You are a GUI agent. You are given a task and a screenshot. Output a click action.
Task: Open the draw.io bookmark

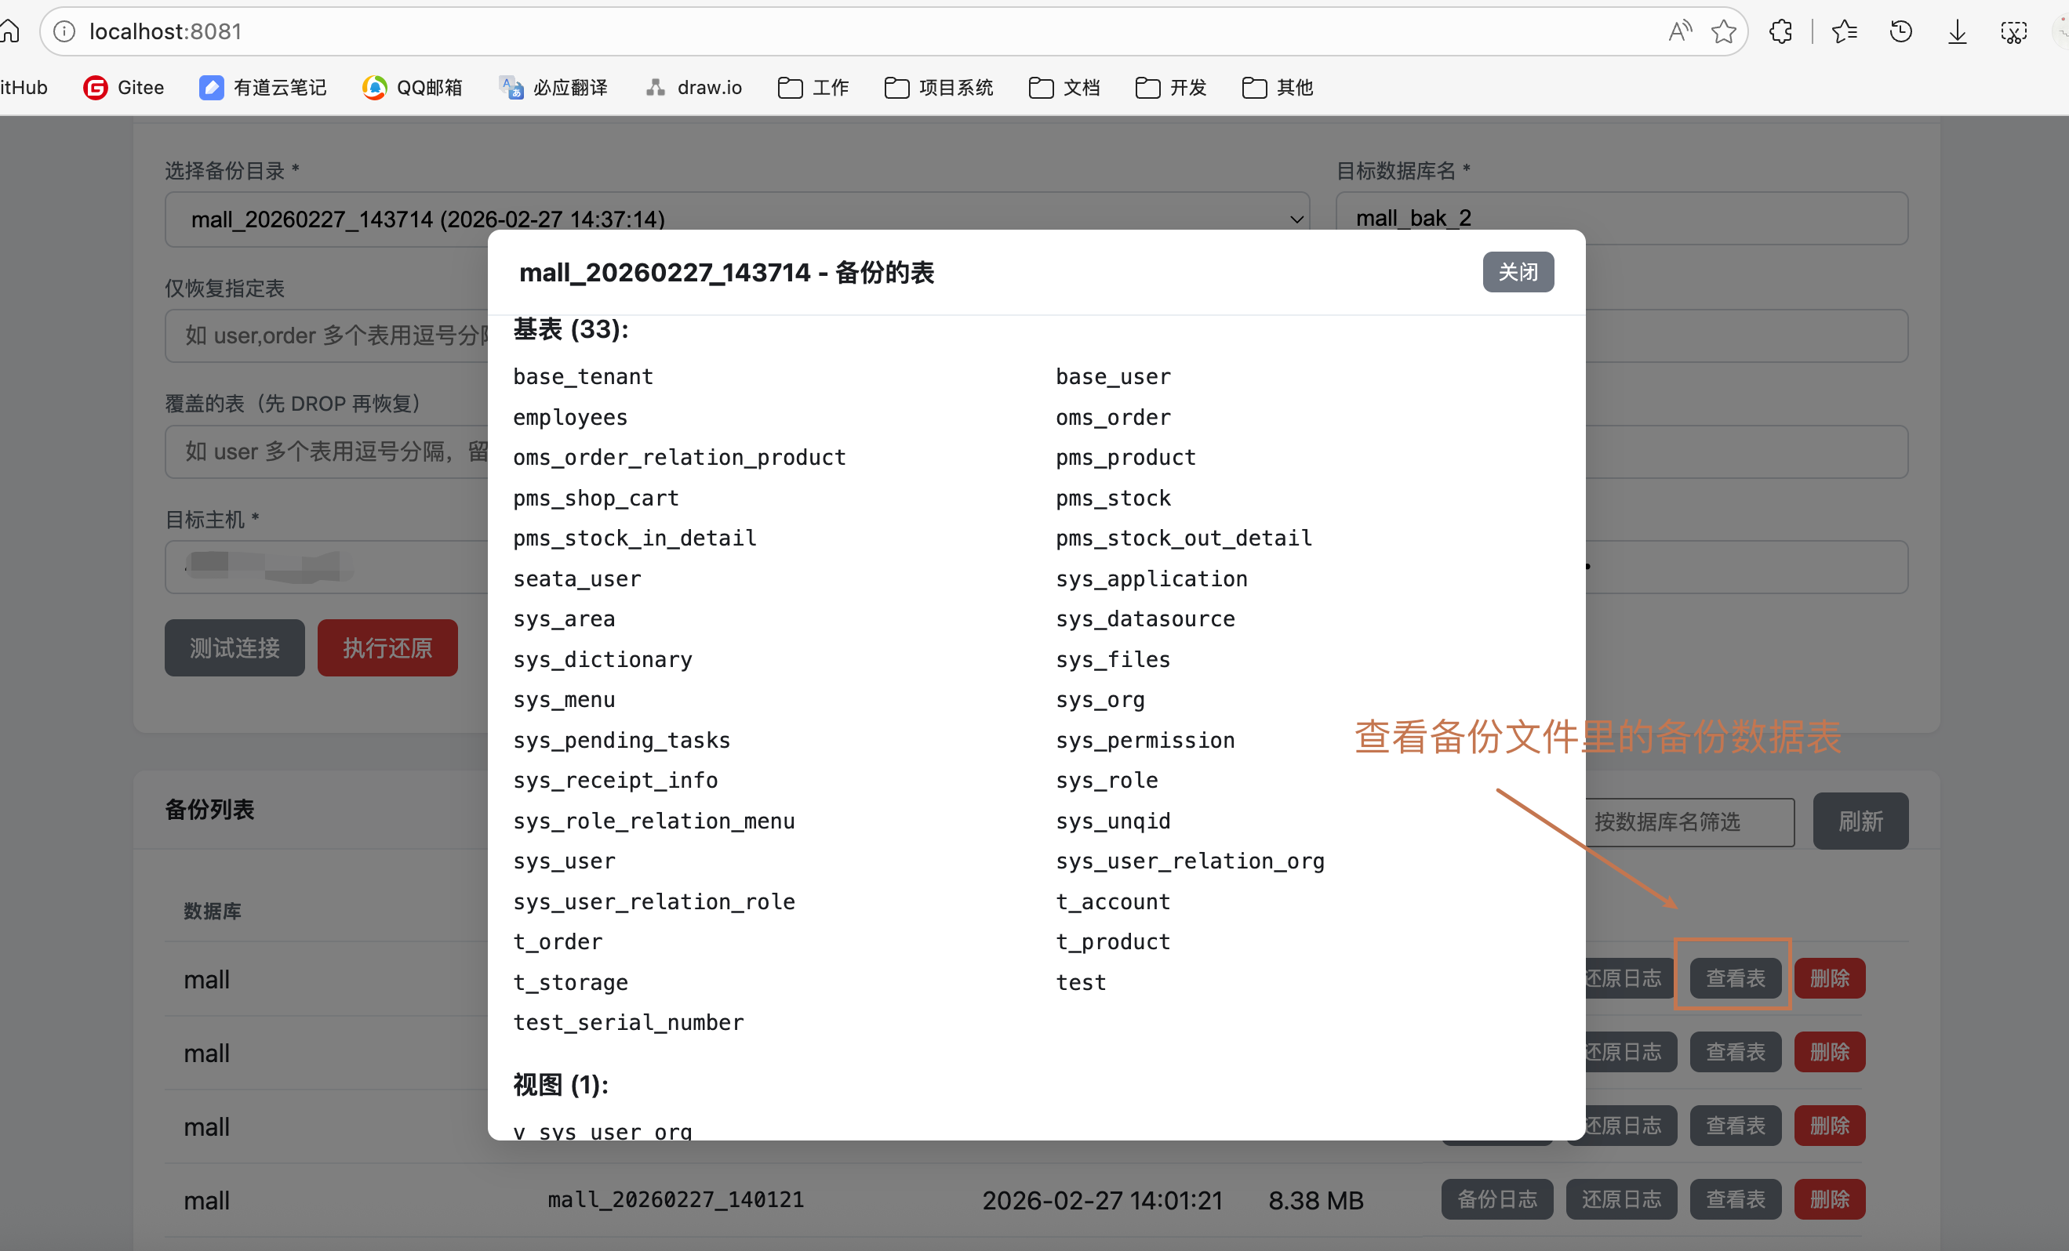point(693,87)
